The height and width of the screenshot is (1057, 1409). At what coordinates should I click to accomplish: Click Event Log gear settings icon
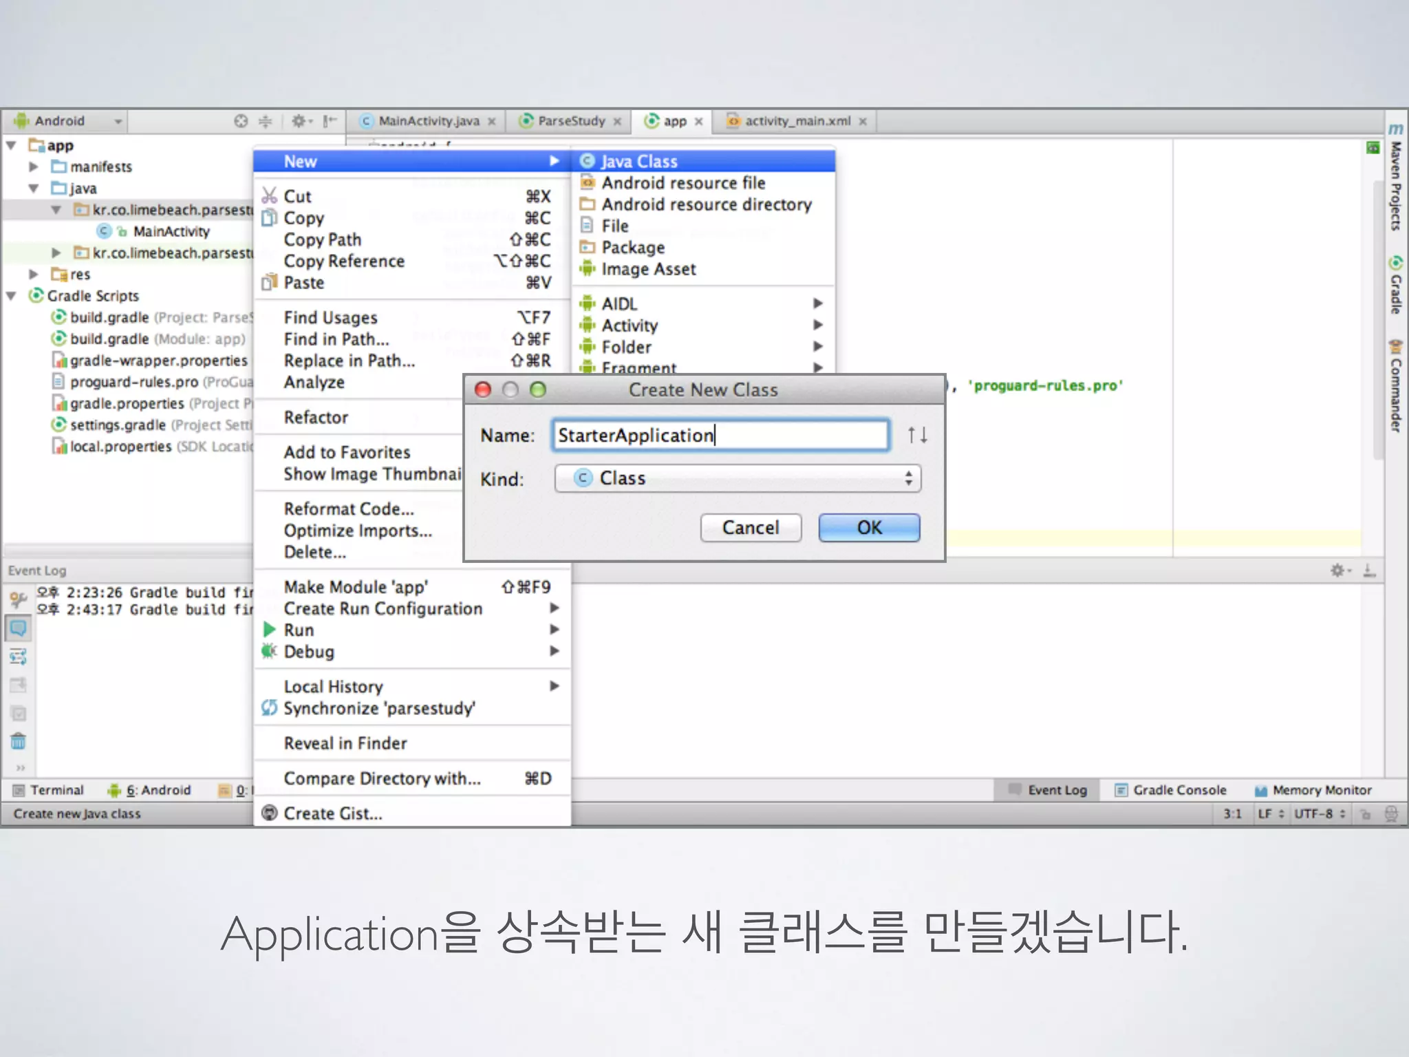click(1340, 570)
